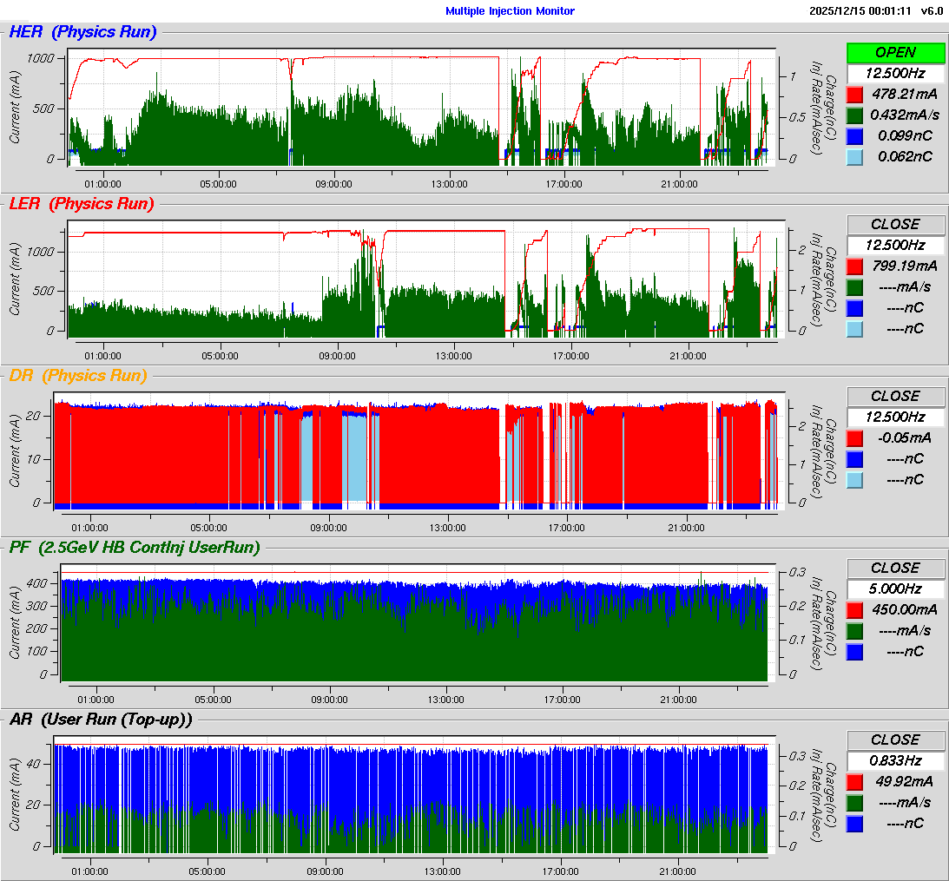The width and height of the screenshot is (949, 881).
Task: Click the CLOSE status button in LER panel
Action: click(895, 225)
